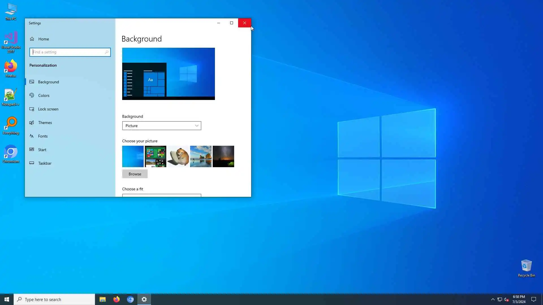
Task: Open Lock screen settings section
Action: coord(48,109)
